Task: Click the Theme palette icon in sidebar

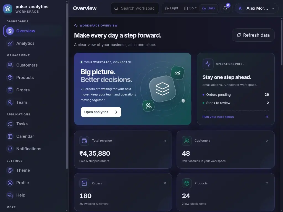Action: click(x=10, y=170)
